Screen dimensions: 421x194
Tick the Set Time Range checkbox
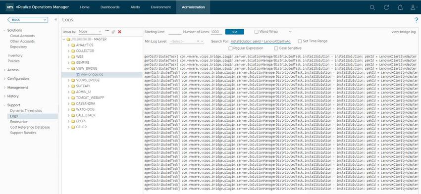point(300,41)
